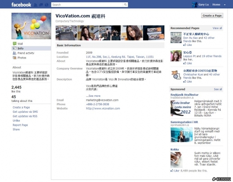Image resolution: width=233 pixels, height=182 pixels.
Task: Click the search magnifier button
Action: point(125,5)
